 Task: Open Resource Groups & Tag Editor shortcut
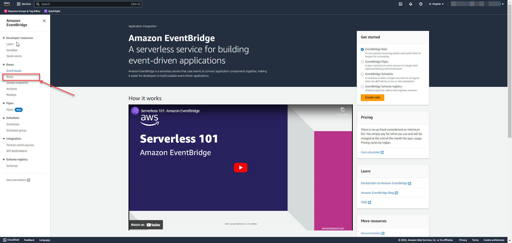(x=22, y=11)
